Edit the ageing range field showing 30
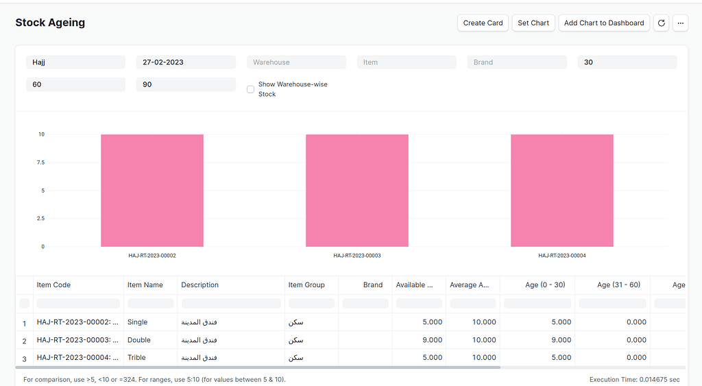Viewport: 702px width, 386px height. (x=627, y=62)
